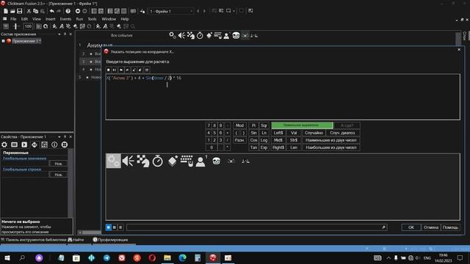Image resolution: width=470 pixels, height=264 pixels.
Task: Select the Create new objects icon in expression editor
Action: [x=173, y=161]
